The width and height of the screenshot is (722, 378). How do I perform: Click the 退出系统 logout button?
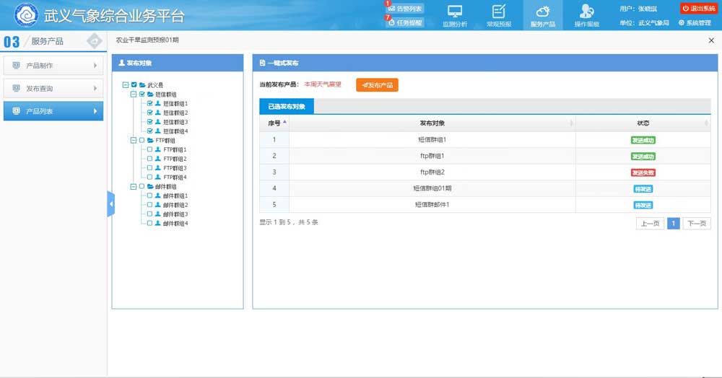point(698,9)
